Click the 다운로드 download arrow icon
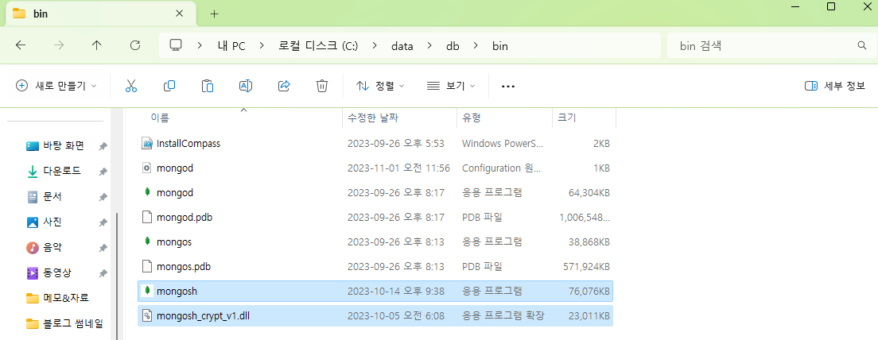The height and width of the screenshot is (340, 878). (33, 171)
